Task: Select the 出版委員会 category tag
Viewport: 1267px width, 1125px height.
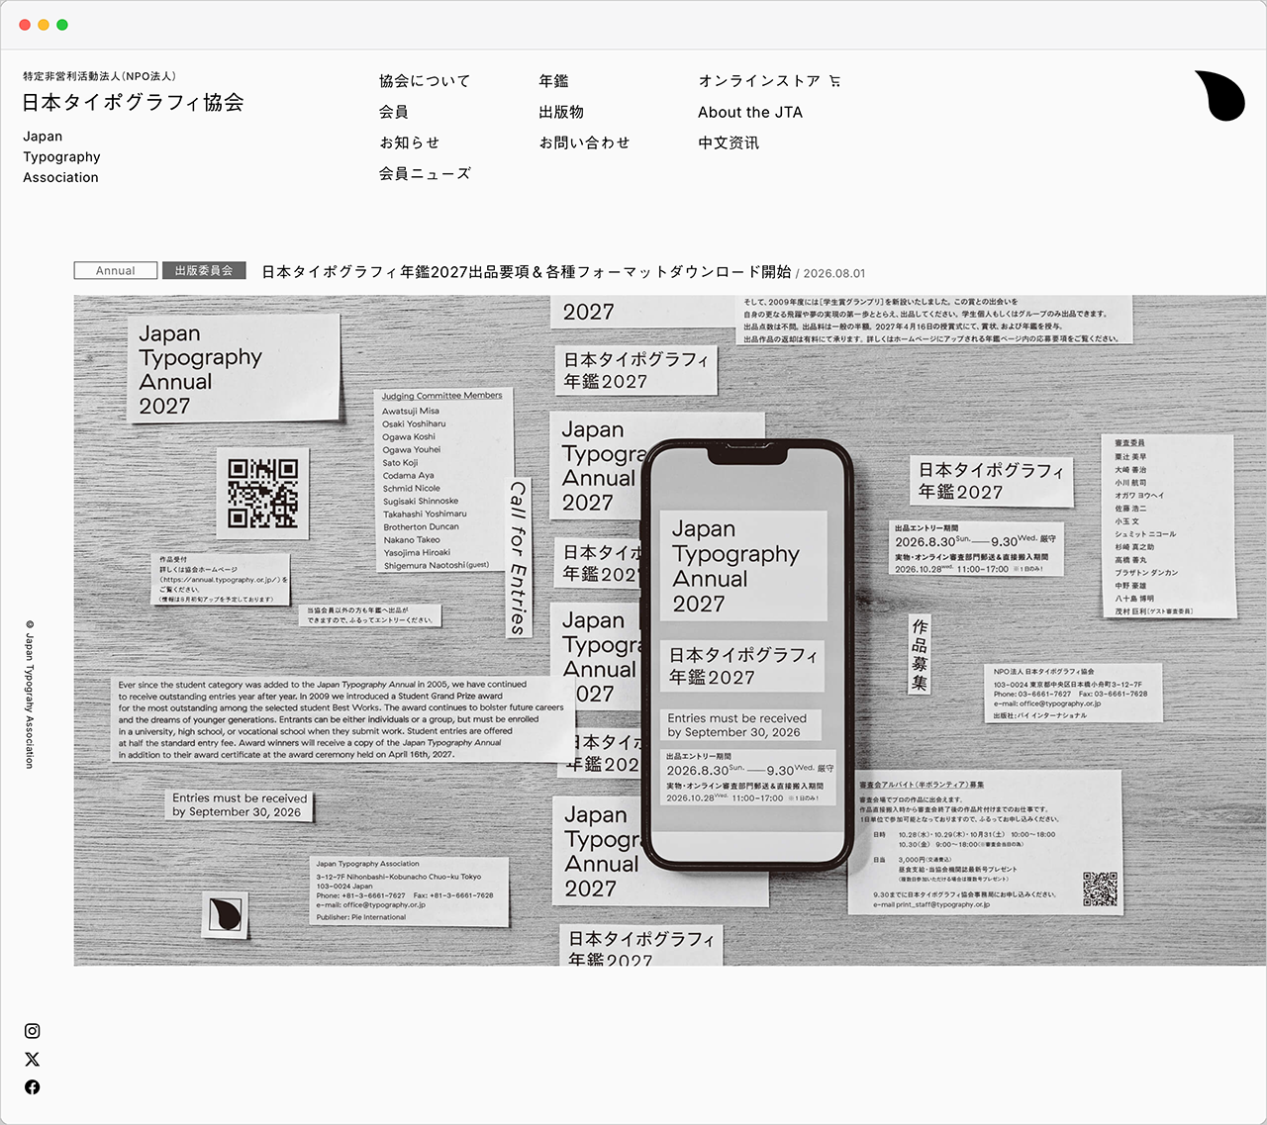Action: (x=204, y=270)
